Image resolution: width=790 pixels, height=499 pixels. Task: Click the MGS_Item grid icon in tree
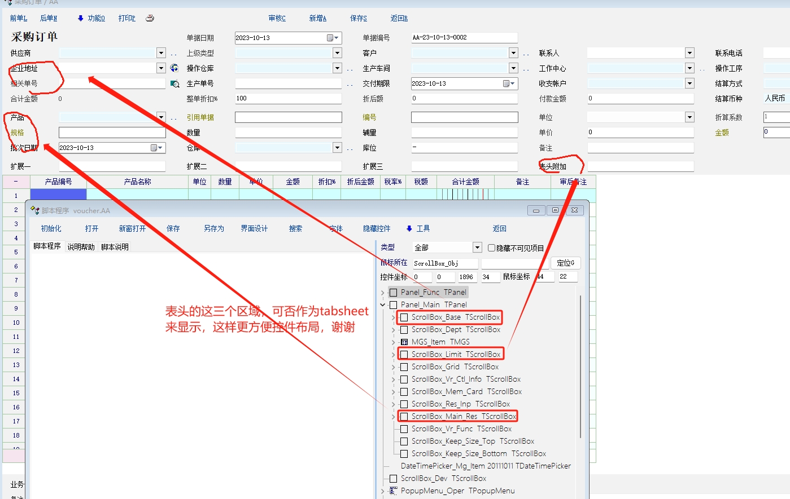click(404, 342)
